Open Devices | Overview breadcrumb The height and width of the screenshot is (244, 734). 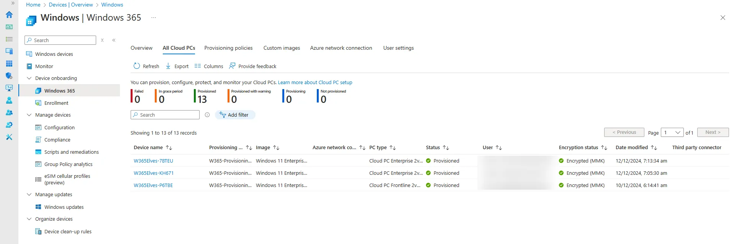(71, 5)
